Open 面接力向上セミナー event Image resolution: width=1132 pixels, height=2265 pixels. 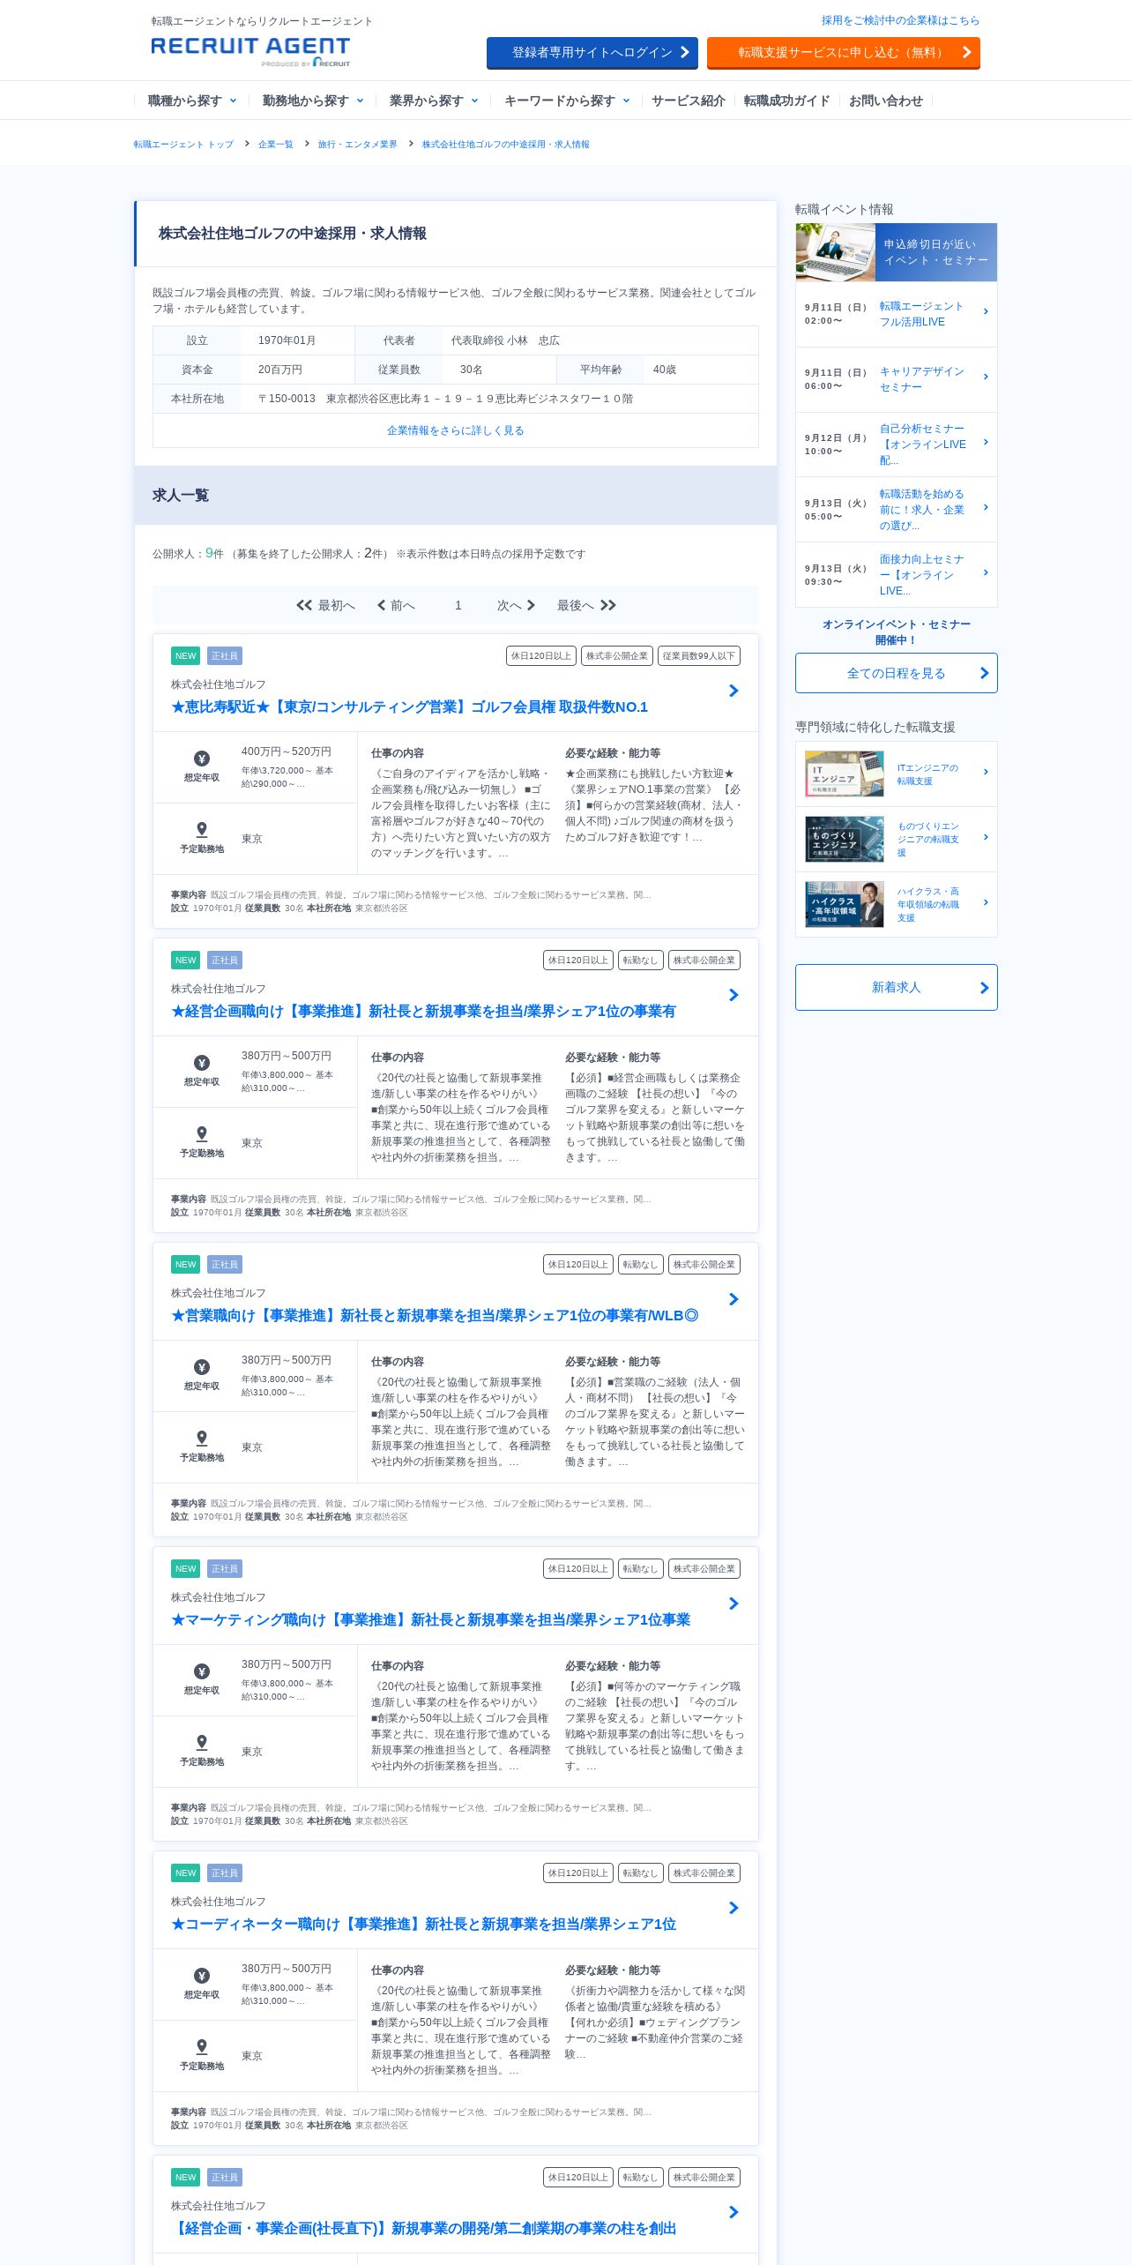(921, 575)
